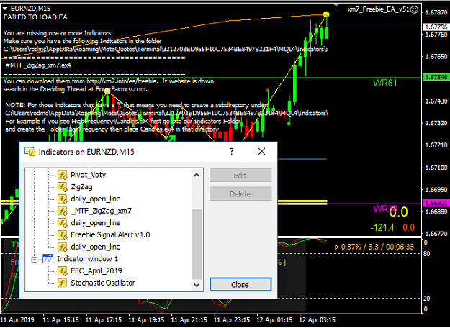Click the list scroll down arrow
This screenshot has height=328, width=450.
pyautogui.click(x=197, y=285)
